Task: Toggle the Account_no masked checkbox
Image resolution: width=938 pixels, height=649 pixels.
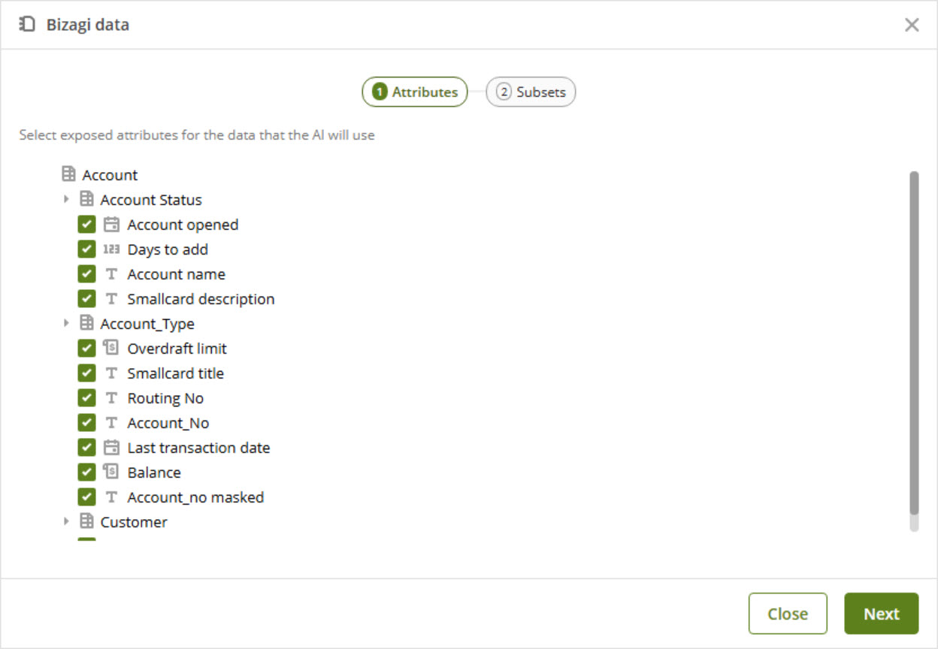Action: click(x=87, y=497)
